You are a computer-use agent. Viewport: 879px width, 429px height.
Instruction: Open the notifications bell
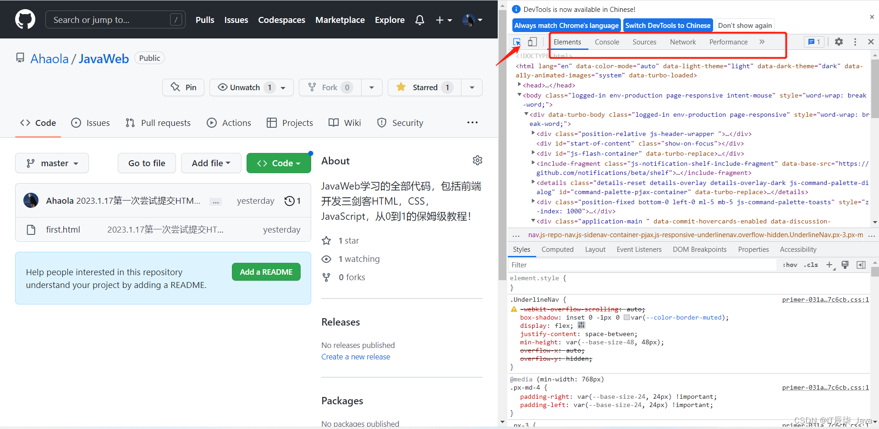tap(420, 20)
